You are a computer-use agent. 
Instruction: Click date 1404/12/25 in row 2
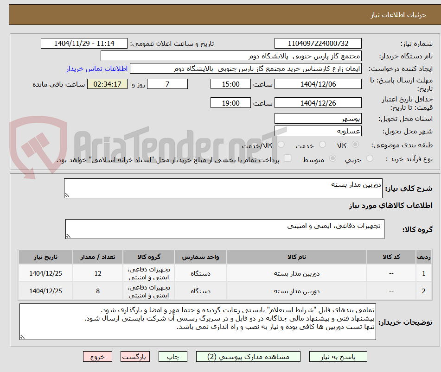click(x=45, y=291)
